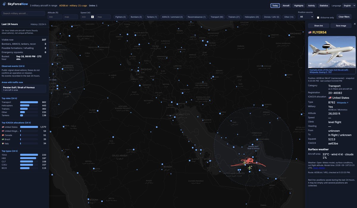Click the United States flag in ICAO24 allocations list

3,127
